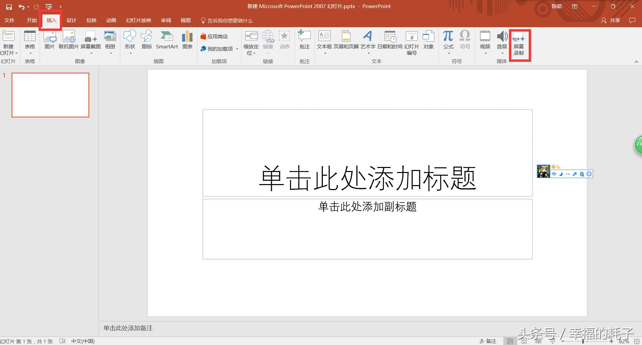Select slide 1 thumbnail in the pane
The image size is (642, 345).
(x=50, y=95)
